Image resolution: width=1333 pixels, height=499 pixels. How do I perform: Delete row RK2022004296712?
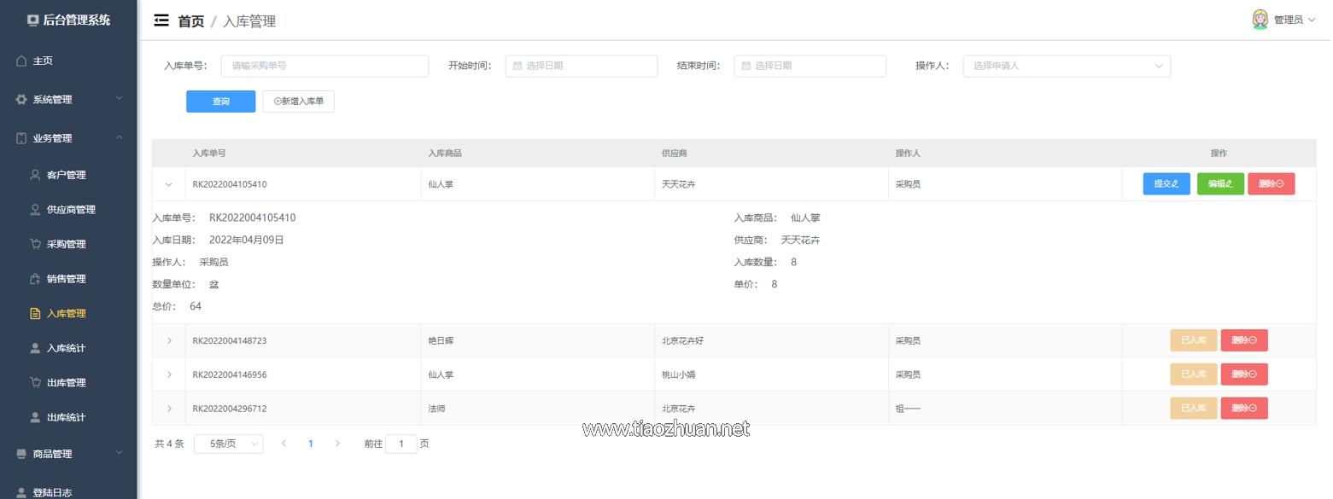1244,409
